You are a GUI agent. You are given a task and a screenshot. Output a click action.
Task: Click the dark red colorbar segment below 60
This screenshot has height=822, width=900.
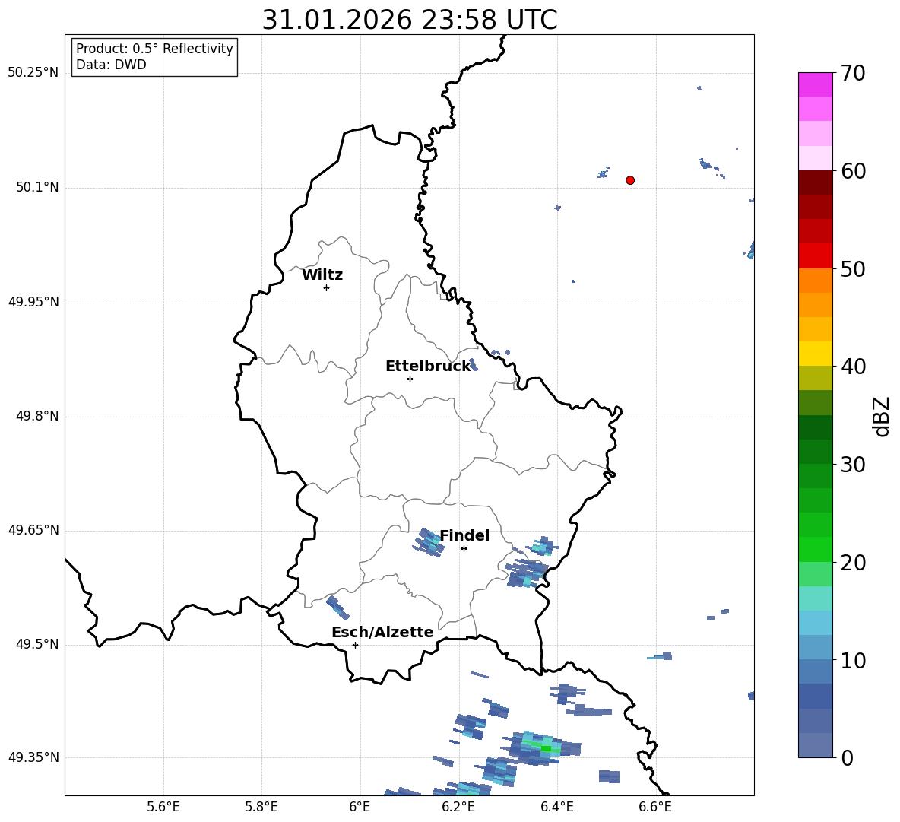tap(815, 182)
